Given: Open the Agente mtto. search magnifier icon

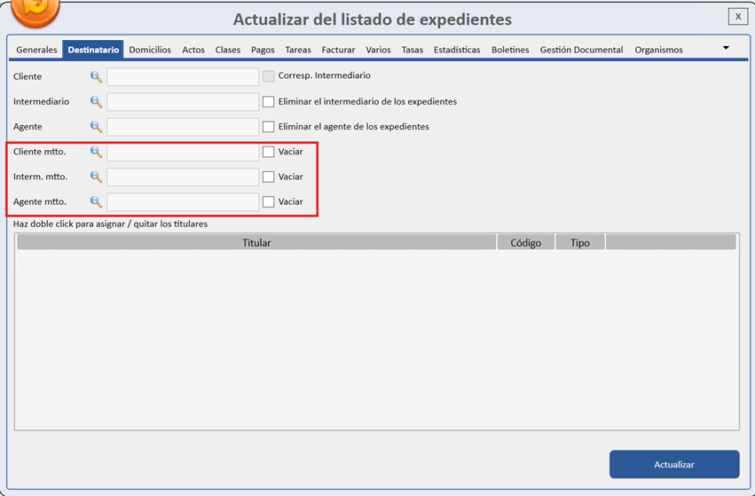Looking at the screenshot, I should click(x=97, y=201).
